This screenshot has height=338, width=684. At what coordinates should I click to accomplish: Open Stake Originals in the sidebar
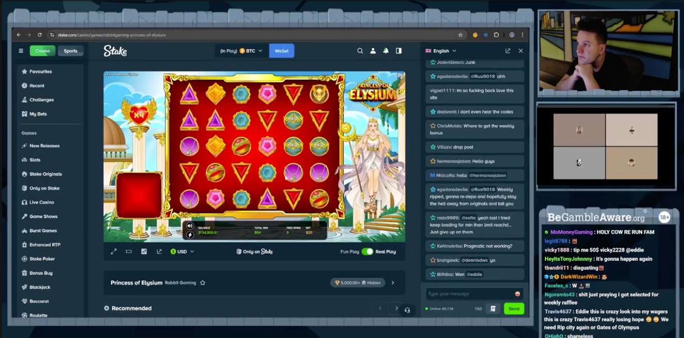pyautogui.click(x=45, y=174)
